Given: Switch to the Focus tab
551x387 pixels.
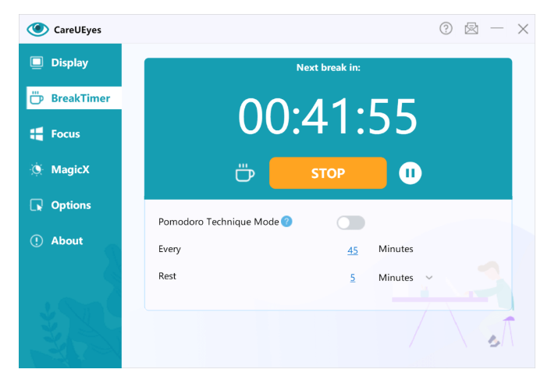Looking at the screenshot, I should pos(70,133).
